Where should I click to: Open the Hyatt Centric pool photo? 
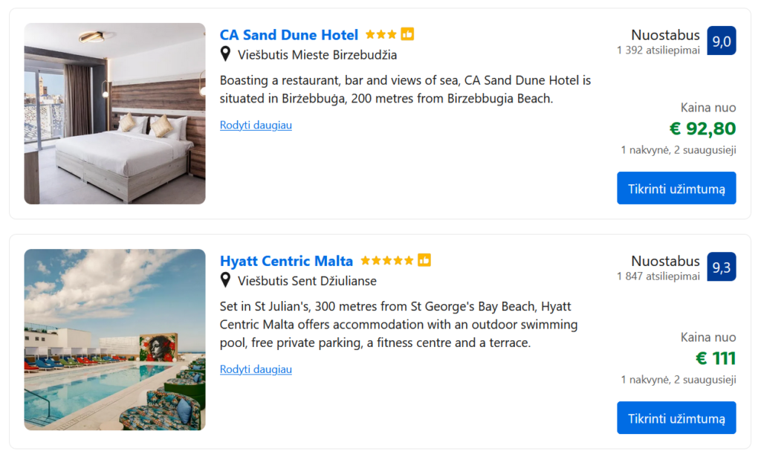click(x=114, y=340)
